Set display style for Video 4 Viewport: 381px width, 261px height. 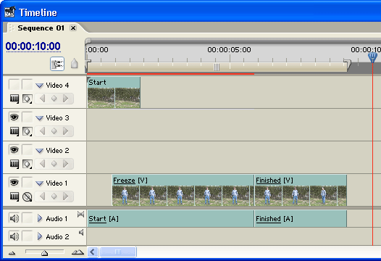click(14, 99)
